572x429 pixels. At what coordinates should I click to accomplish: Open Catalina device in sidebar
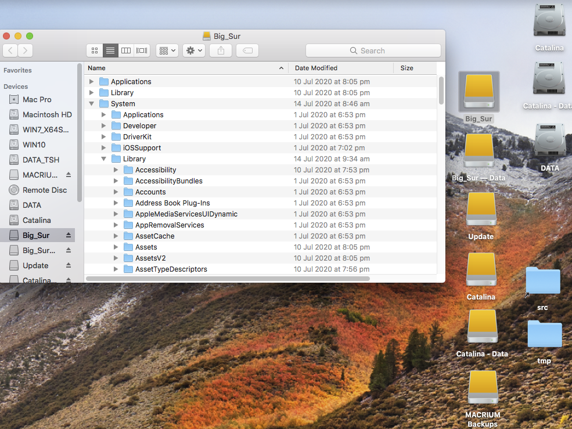tap(37, 221)
